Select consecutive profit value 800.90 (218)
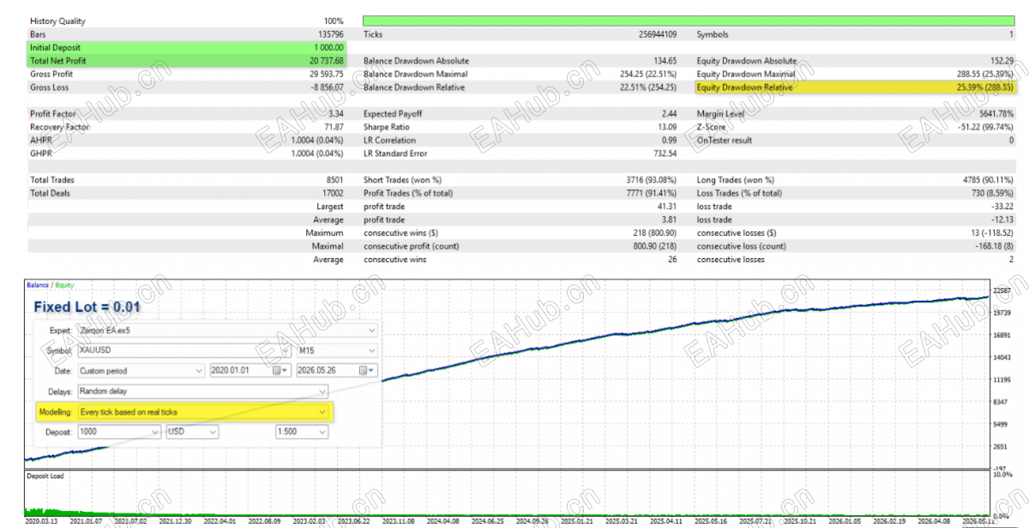This screenshot has height=528, width=1029. 653,246
